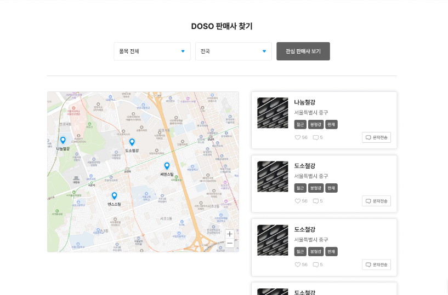
Task: Click the 봉형강 tag on 나눔철강 card
Action: (315, 124)
